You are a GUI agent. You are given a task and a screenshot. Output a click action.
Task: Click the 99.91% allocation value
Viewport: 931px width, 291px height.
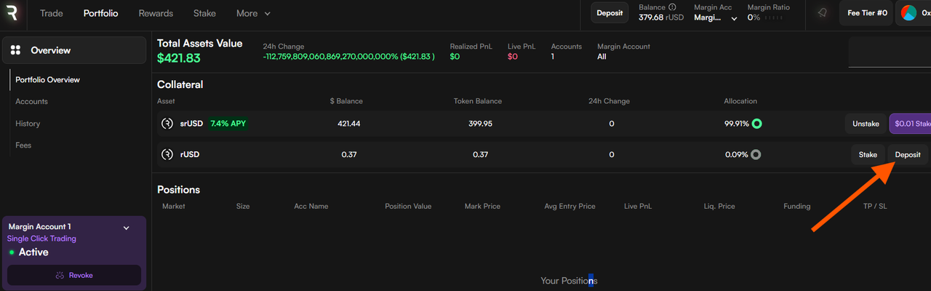(x=736, y=124)
